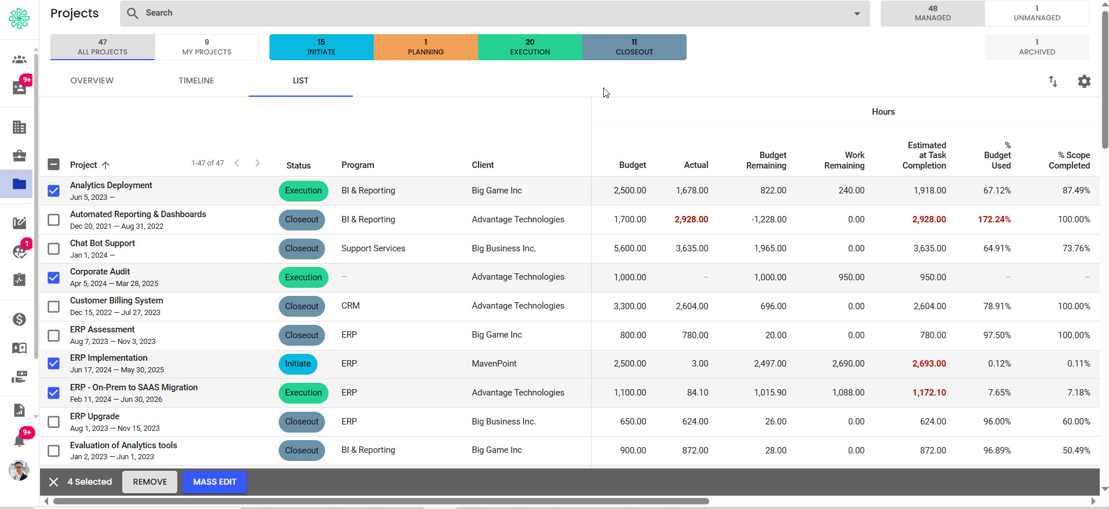Select the Chat Bot Support checkbox
The height and width of the screenshot is (509, 1109).
pos(53,248)
